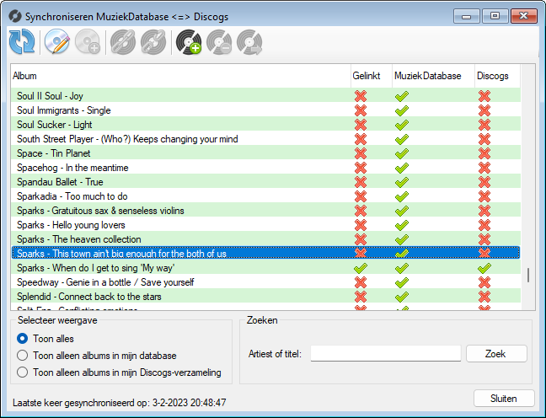The height and width of the screenshot is (418, 546).
Task: Click Gelinkt red cross for Sparkadia - Too much to do
Action: pyautogui.click(x=361, y=196)
